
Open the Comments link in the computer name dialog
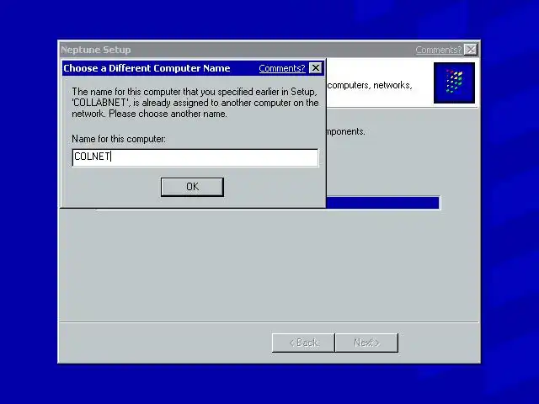click(282, 68)
